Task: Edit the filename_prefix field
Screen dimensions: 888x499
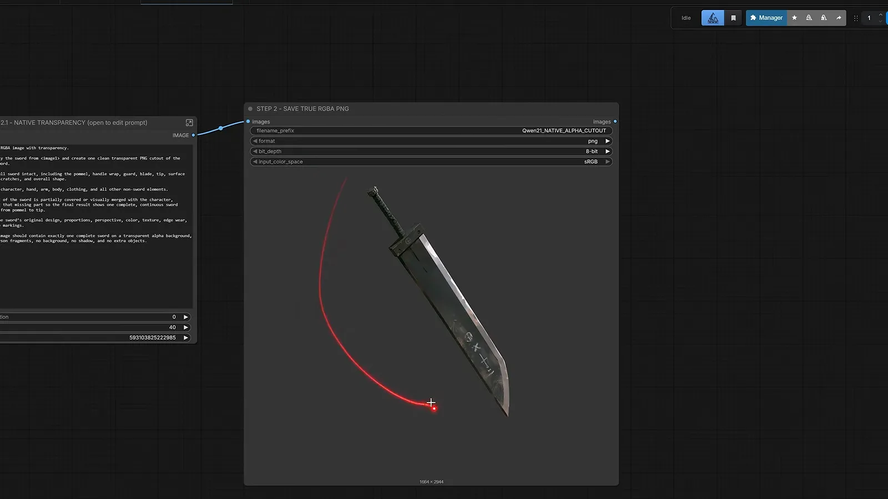Action: click(x=431, y=131)
